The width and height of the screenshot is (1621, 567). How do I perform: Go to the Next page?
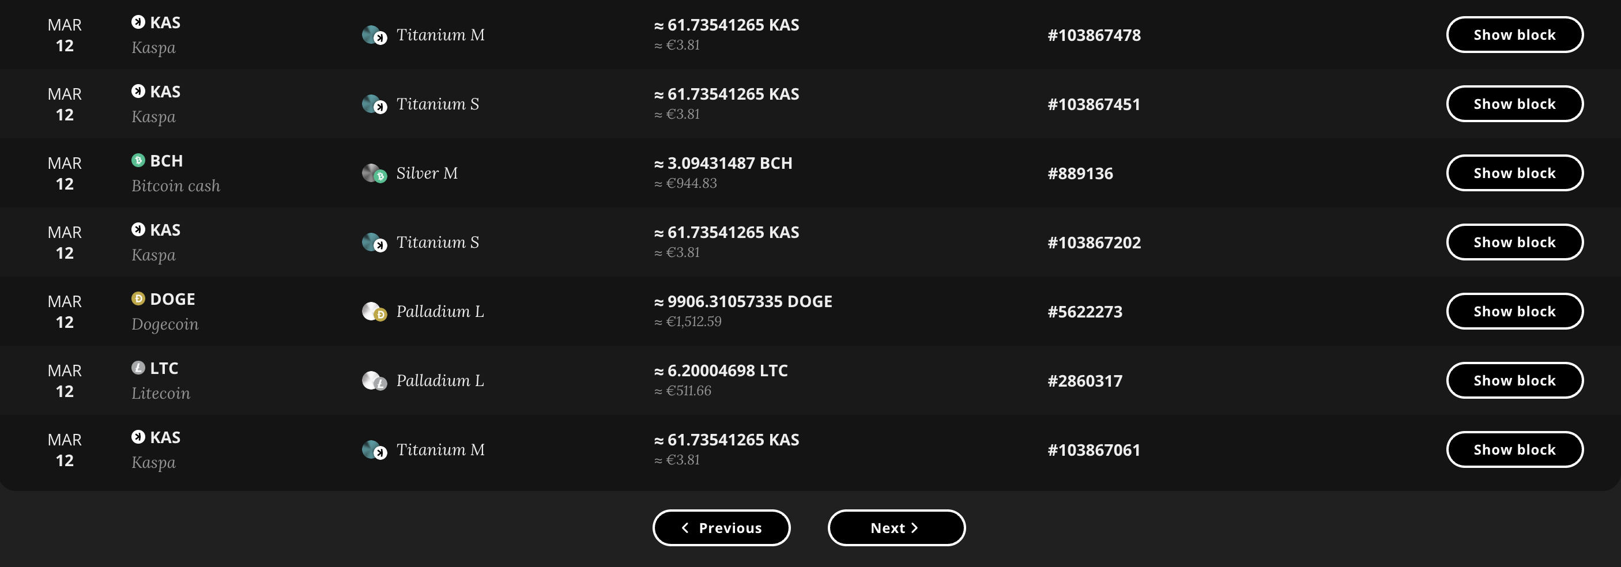(896, 528)
